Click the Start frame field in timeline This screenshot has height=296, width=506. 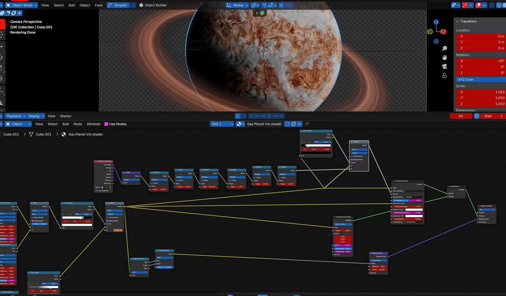pos(493,116)
